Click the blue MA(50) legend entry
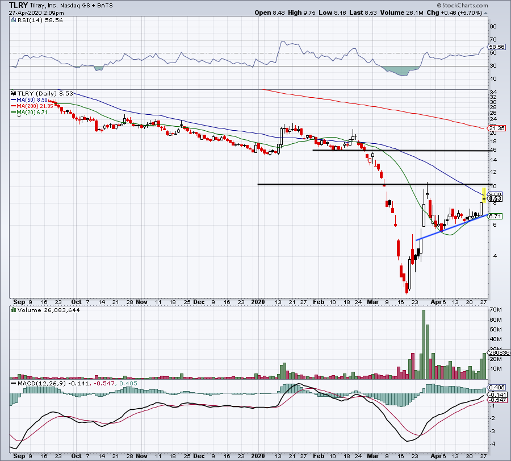511x461 pixels. [x=28, y=98]
